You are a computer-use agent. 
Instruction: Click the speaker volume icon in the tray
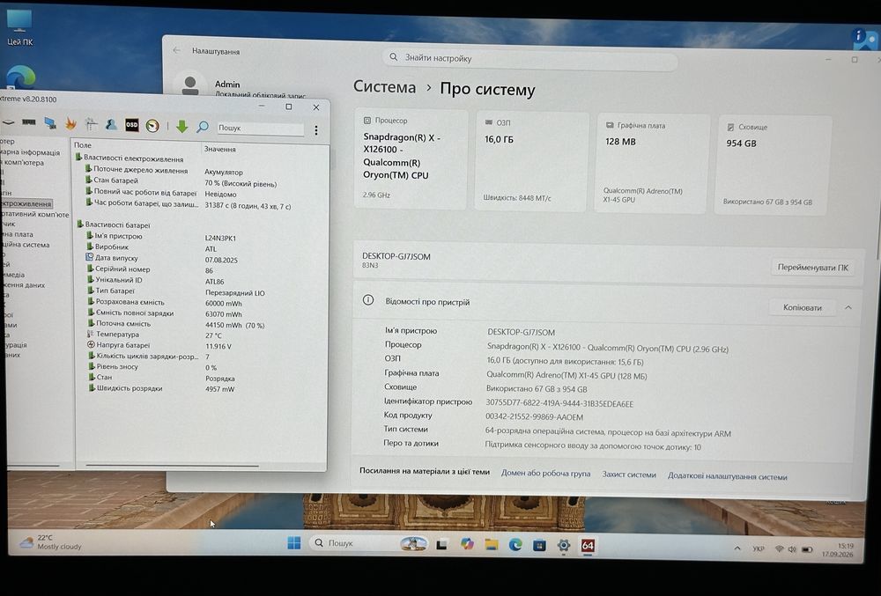click(792, 549)
